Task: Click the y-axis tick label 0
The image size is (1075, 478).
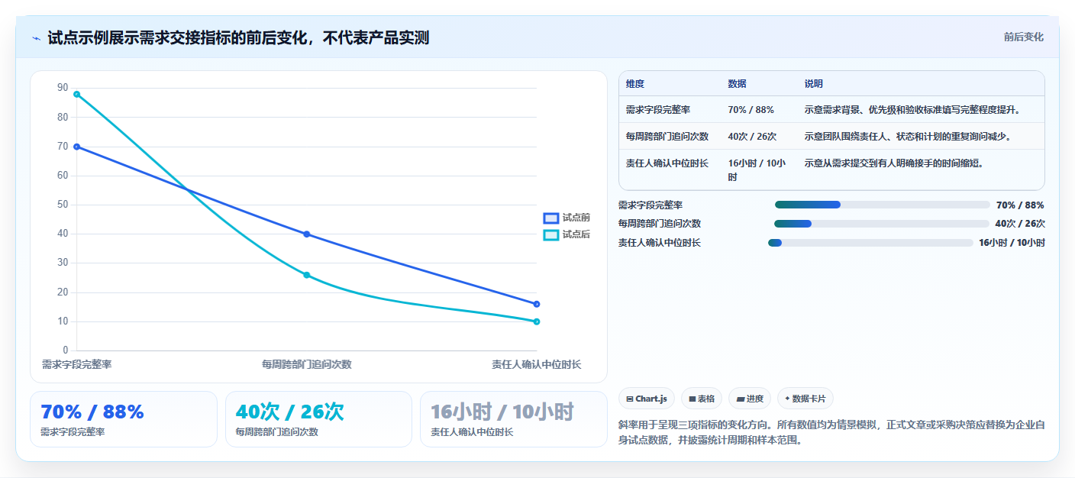Action: coord(65,350)
